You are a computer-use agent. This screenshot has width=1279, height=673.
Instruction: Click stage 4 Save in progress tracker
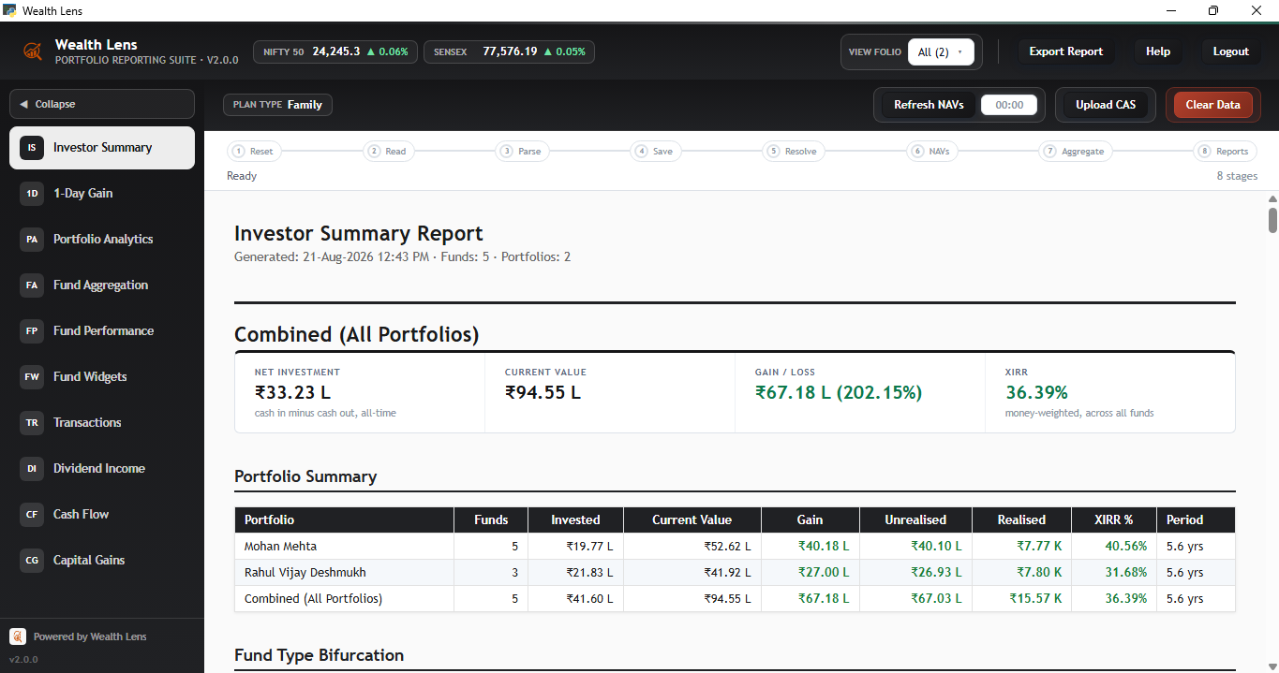654,152
